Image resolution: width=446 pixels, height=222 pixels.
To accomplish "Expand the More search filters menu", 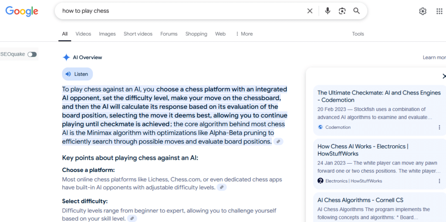I will [x=244, y=34].
